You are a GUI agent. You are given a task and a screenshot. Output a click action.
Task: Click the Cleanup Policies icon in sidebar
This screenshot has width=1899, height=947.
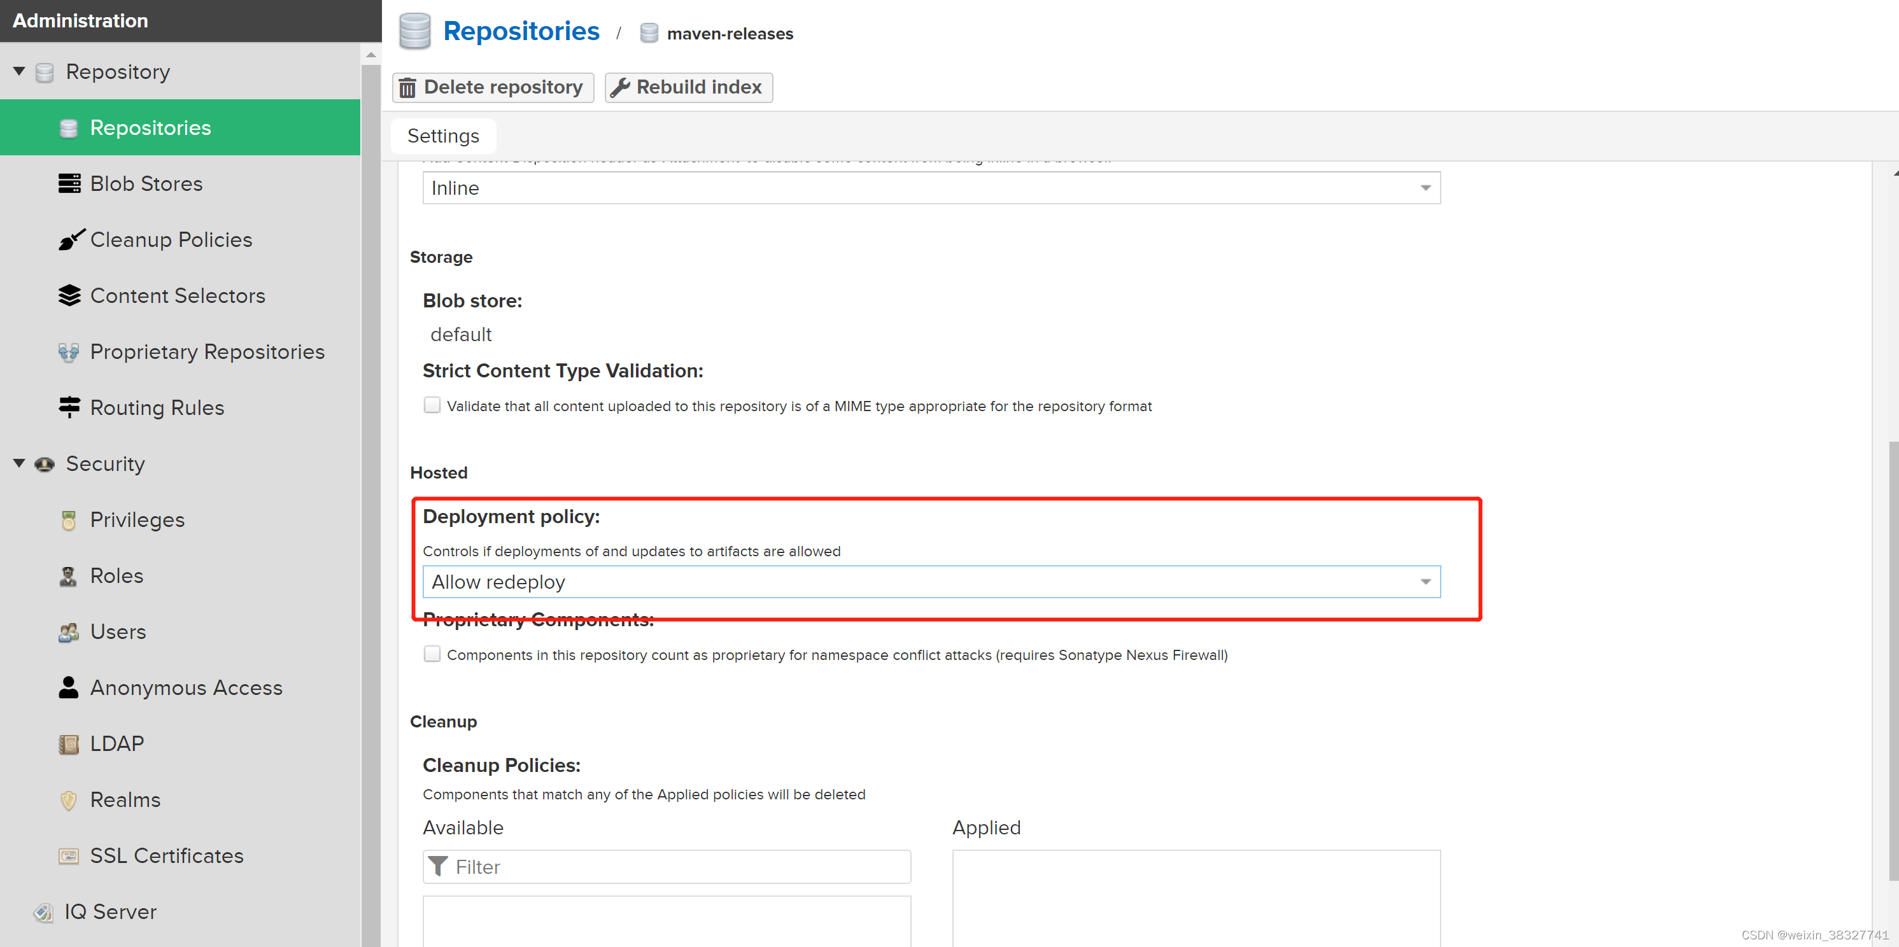[70, 239]
